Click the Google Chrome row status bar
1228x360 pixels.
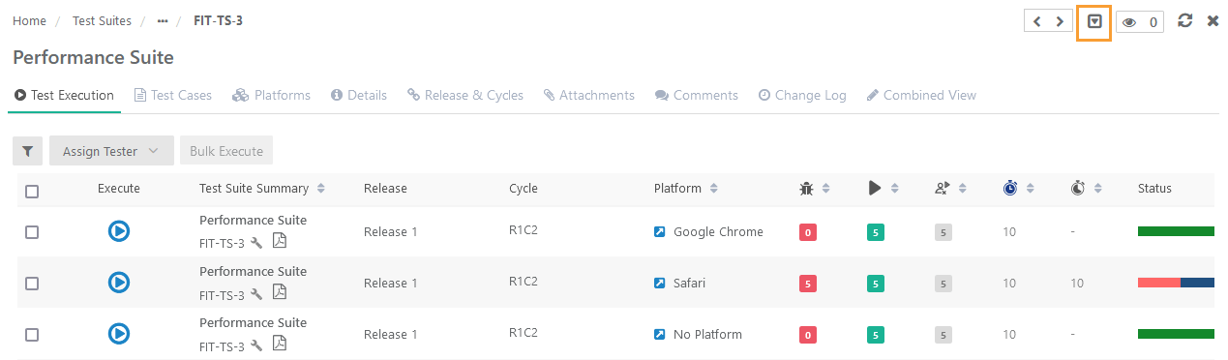click(x=1176, y=231)
